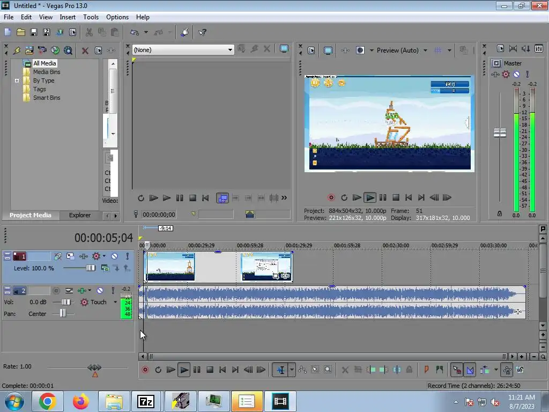Switch to the Explorer tab
This screenshot has height=412, width=549.
[80, 215]
